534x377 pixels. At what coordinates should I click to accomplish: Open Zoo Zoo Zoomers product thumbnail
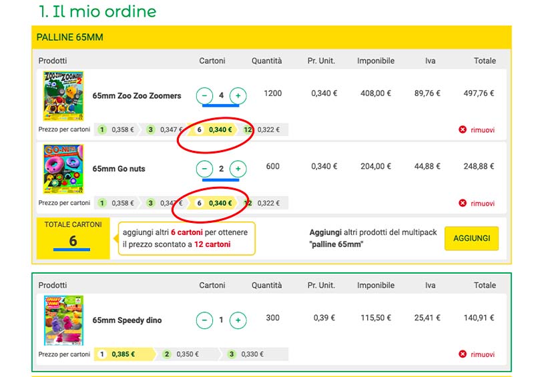click(63, 95)
